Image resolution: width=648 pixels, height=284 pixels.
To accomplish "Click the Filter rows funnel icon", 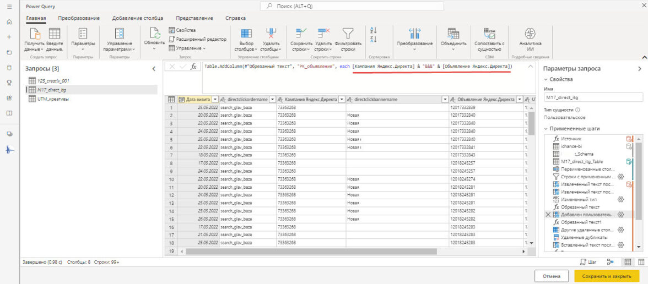I will pyautogui.click(x=348, y=34).
